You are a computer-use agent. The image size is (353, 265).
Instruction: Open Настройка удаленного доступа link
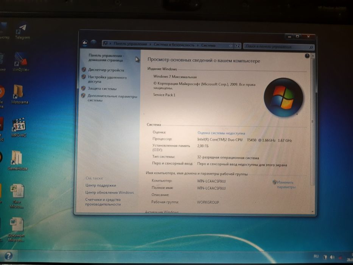pos(107,79)
